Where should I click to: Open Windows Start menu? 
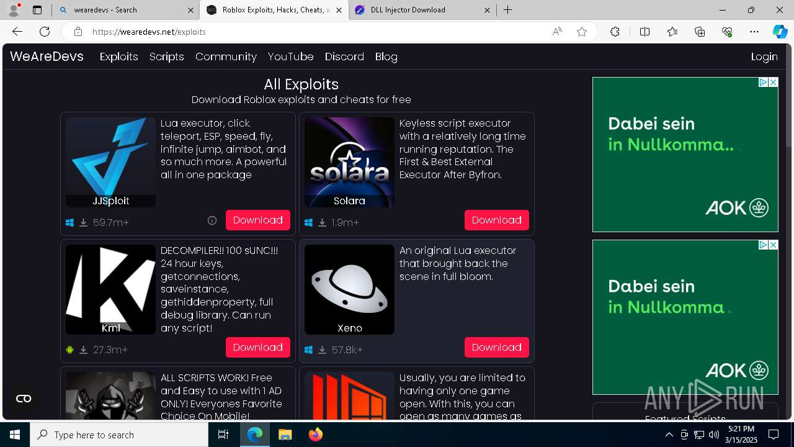pyautogui.click(x=15, y=435)
